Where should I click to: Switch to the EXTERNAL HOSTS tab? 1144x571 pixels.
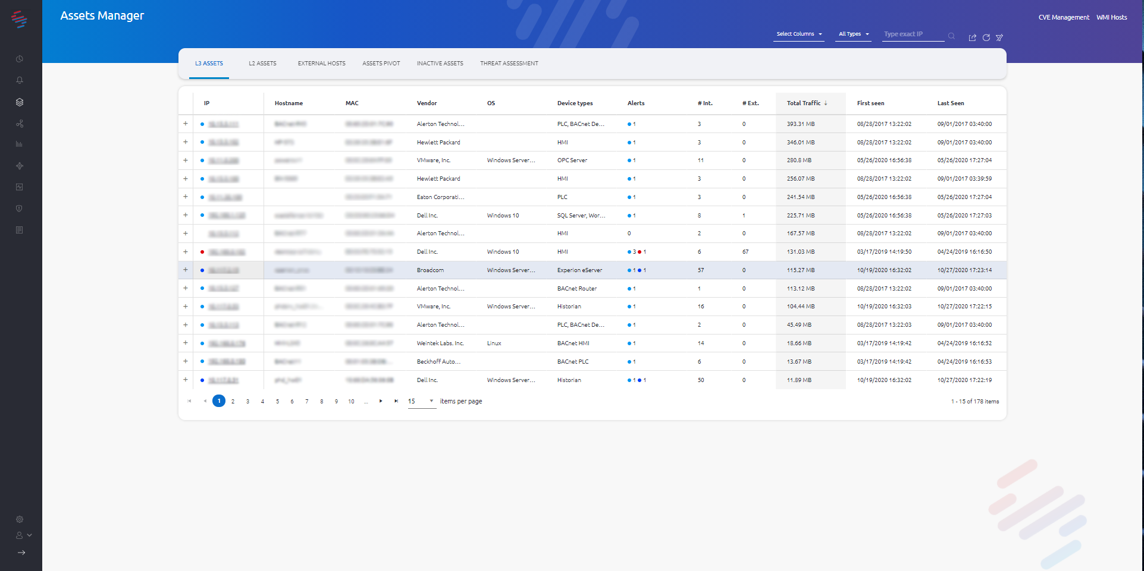point(321,64)
